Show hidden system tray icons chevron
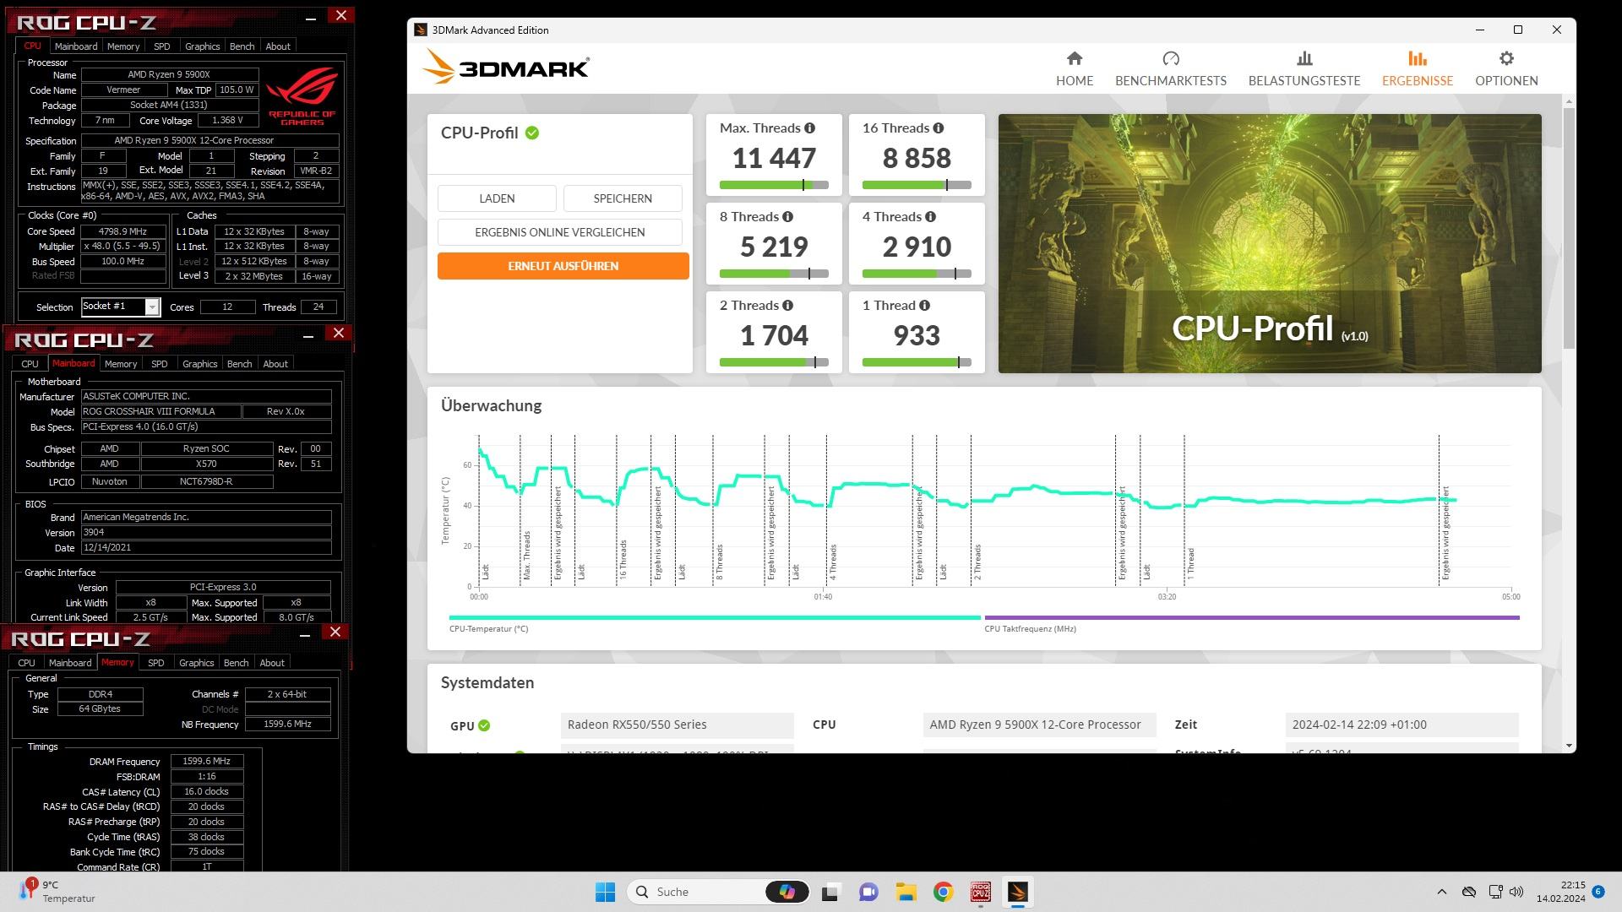This screenshot has height=912, width=1622. coord(1442,892)
